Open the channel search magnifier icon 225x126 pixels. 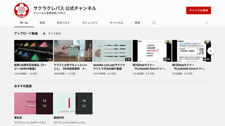(154, 23)
